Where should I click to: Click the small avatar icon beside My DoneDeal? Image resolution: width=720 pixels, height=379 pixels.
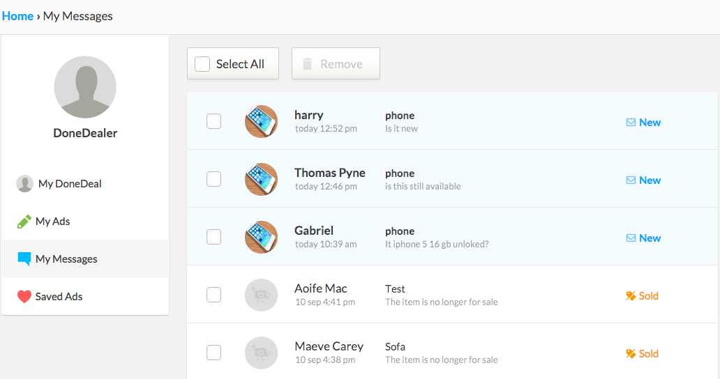pos(24,184)
